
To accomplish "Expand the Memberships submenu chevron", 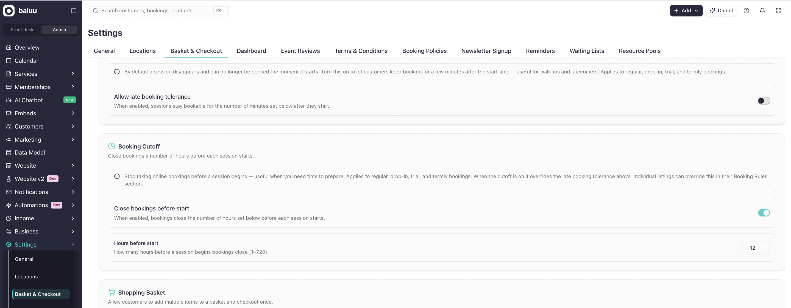I will (x=73, y=87).
